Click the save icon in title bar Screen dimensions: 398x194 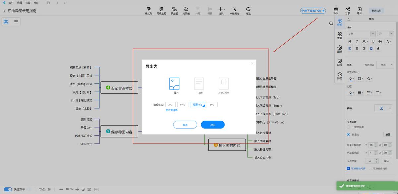tap(48, 3)
